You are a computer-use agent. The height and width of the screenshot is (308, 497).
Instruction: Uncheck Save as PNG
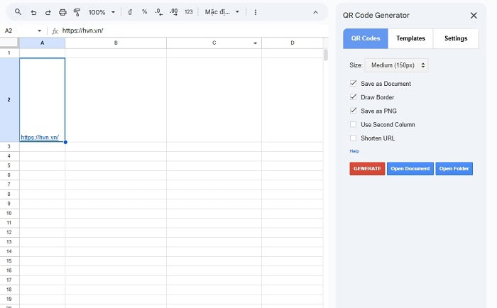(x=353, y=111)
